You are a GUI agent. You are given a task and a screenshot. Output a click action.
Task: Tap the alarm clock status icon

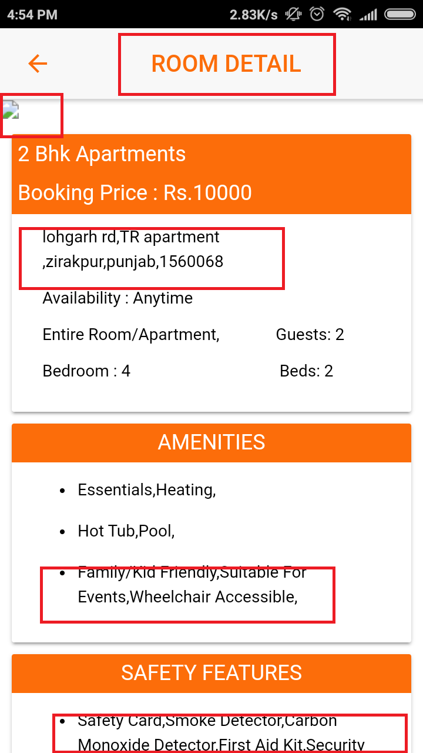(x=317, y=14)
